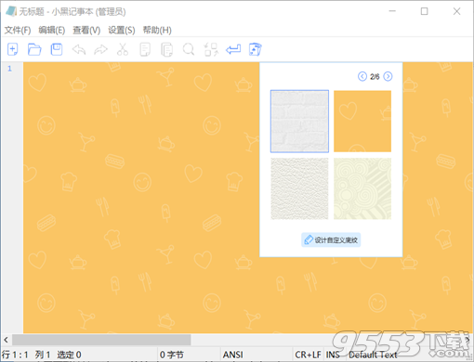Undo last action with toolbar arrow
The image size is (474, 362).
click(79, 49)
